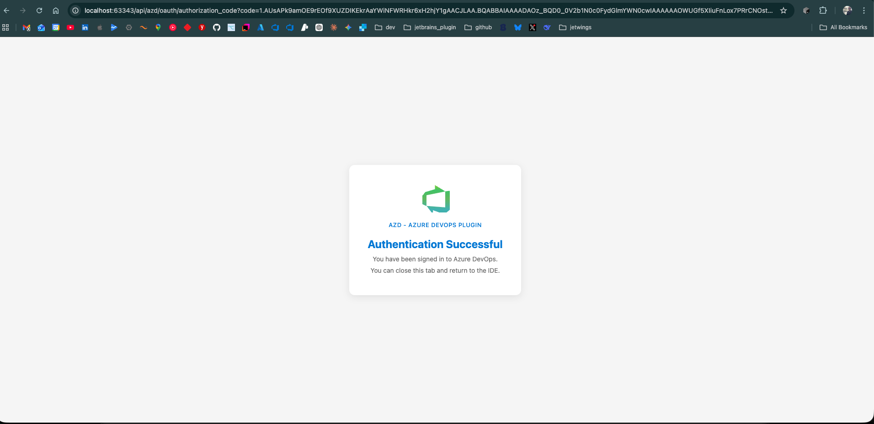Click the localhost URL in the address bar
The image size is (874, 424).
(428, 11)
